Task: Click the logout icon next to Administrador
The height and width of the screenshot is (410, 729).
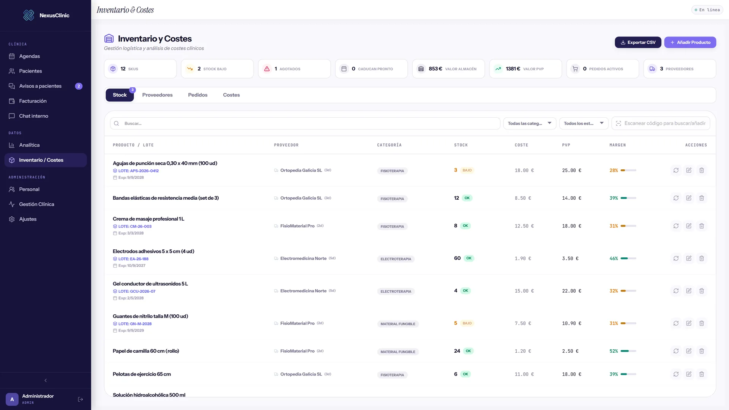Action: 80,399
